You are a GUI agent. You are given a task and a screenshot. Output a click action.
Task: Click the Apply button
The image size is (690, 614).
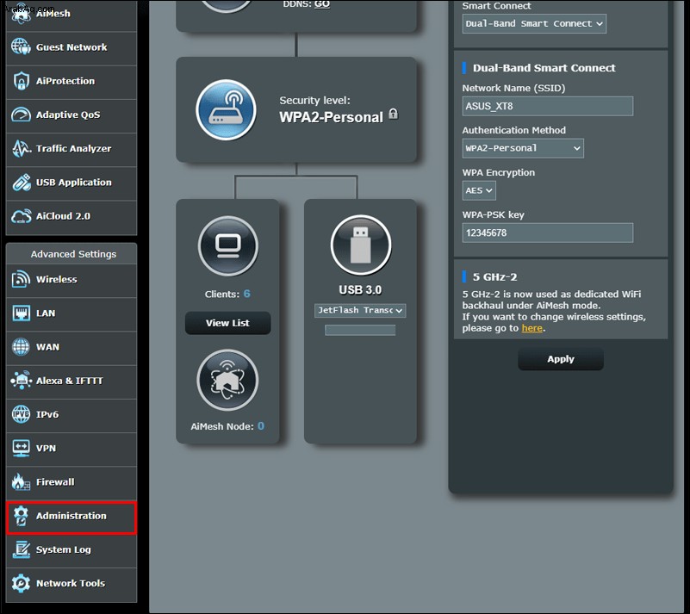click(561, 359)
